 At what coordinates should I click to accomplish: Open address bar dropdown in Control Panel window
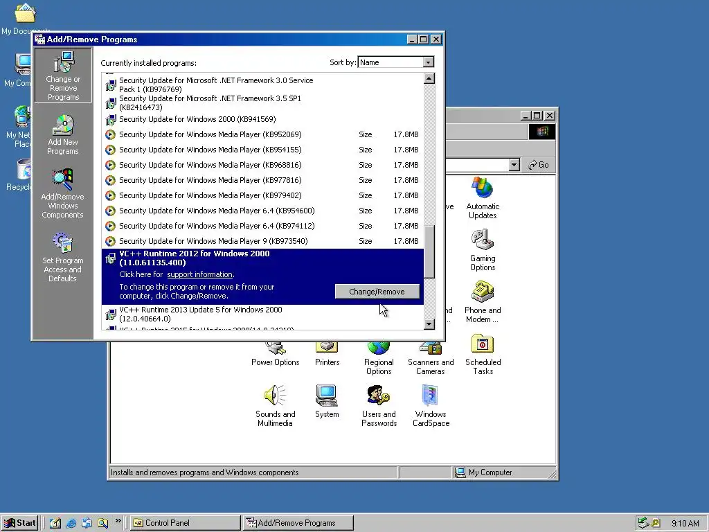514,165
